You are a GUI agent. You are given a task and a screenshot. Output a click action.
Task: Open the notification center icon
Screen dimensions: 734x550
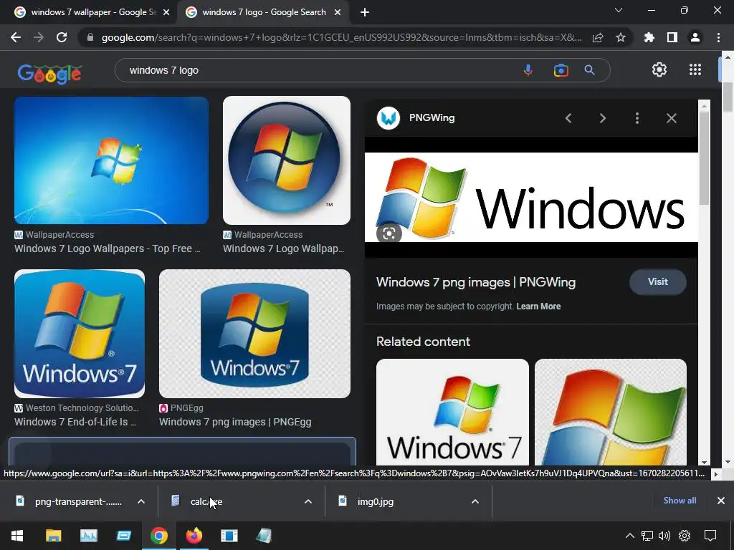pyautogui.click(x=710, y=536)
